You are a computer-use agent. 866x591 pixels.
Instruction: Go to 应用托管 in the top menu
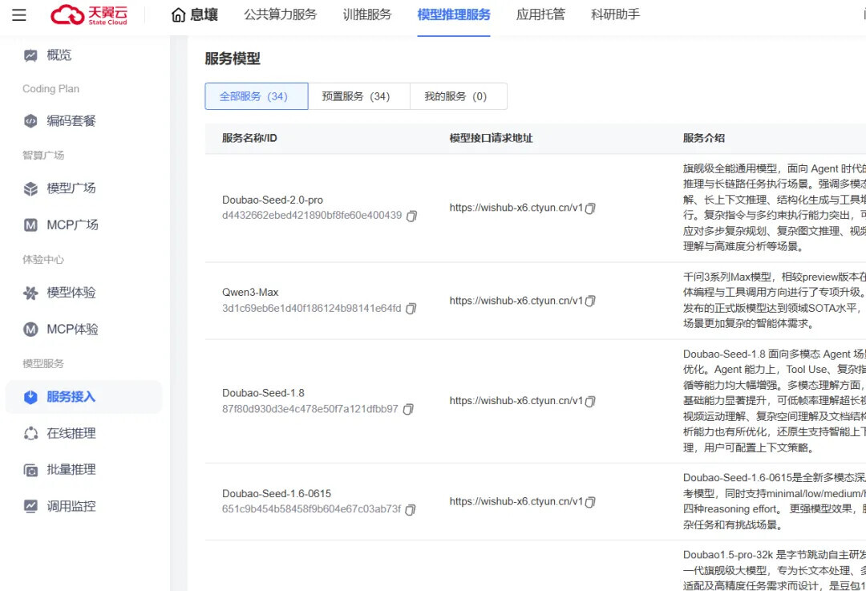point(540,14)
